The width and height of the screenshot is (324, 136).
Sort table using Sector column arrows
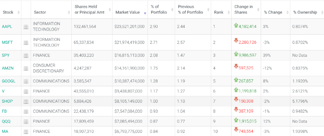tap(69, 12)
